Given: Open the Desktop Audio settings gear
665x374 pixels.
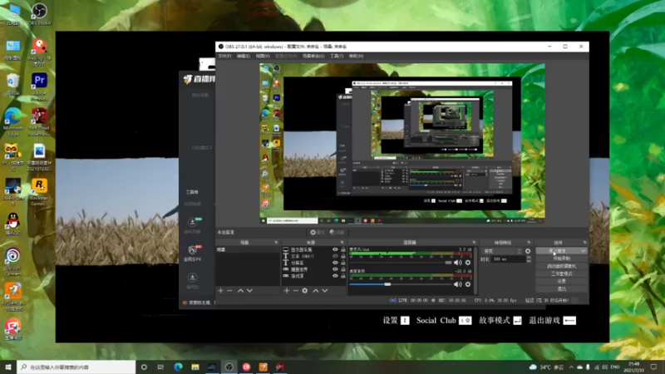Looking at the screenshot, I should click(468, 284).
